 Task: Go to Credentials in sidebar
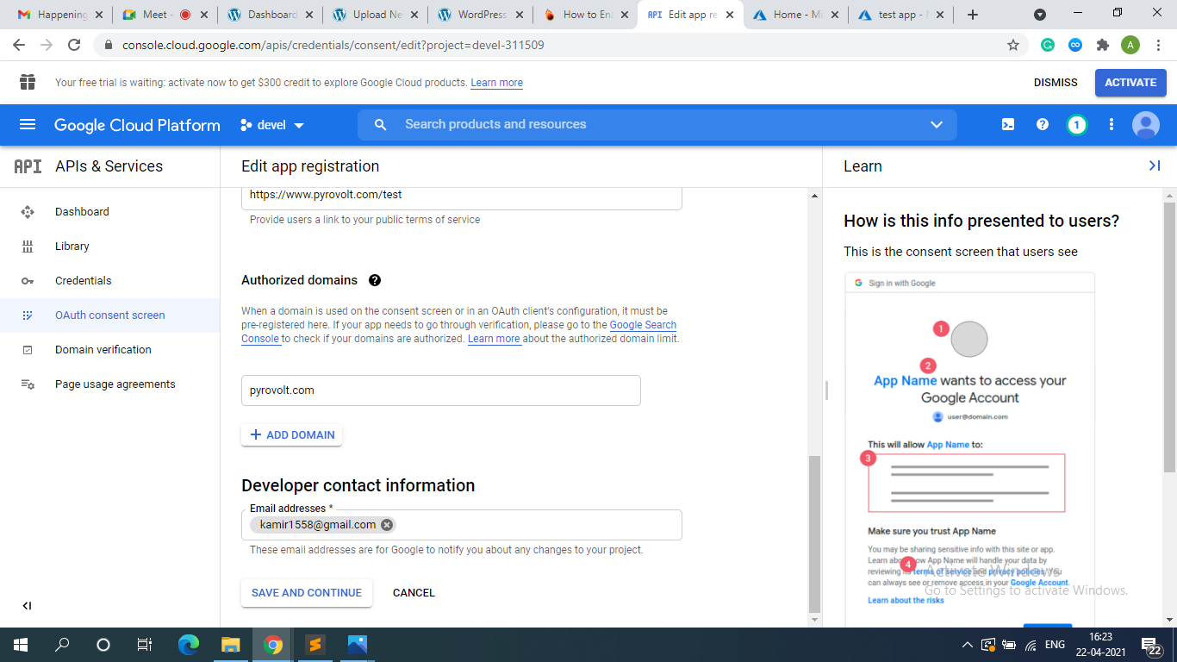coord(84,280)
